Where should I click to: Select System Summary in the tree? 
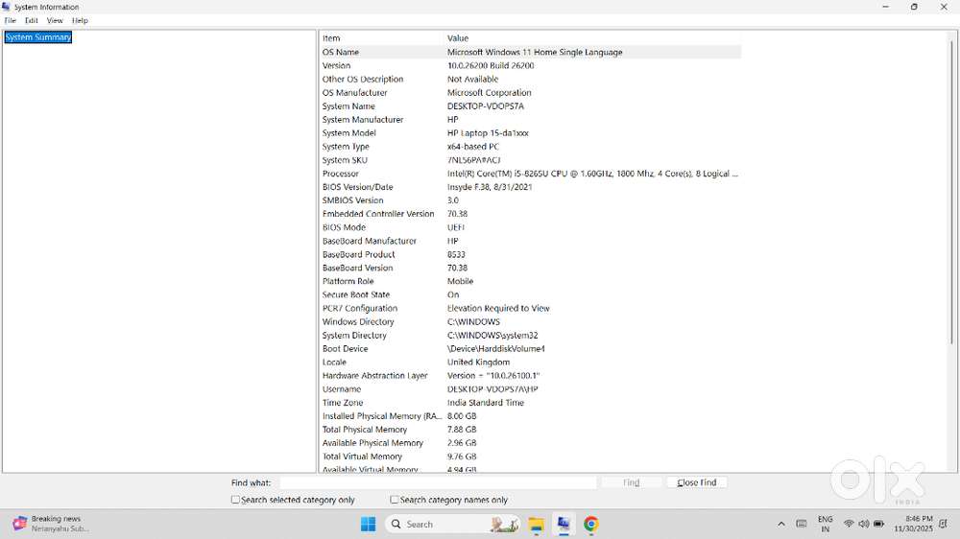click(x=38, y=37)
